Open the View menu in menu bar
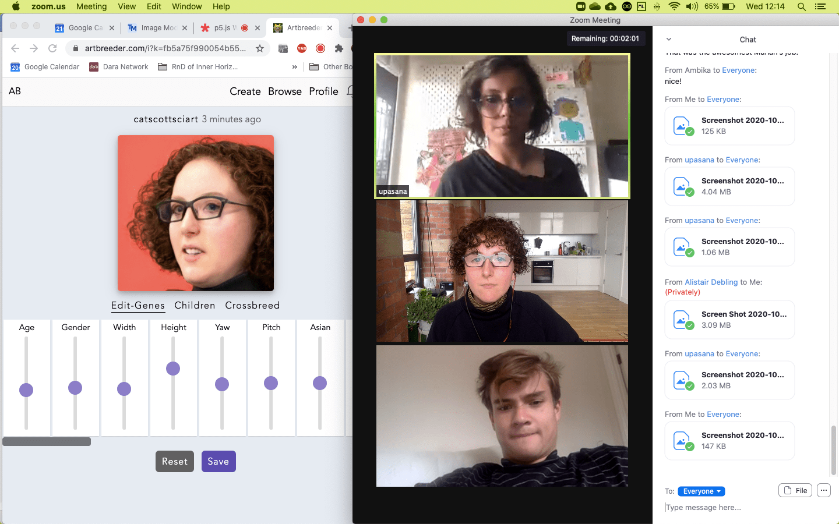This screenshot has height=524, width=839. point(126,6)
